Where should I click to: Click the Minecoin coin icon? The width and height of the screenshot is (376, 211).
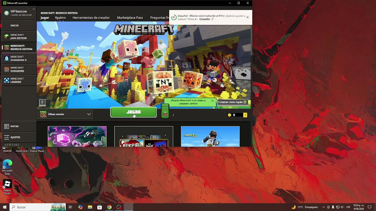point(229,115)
